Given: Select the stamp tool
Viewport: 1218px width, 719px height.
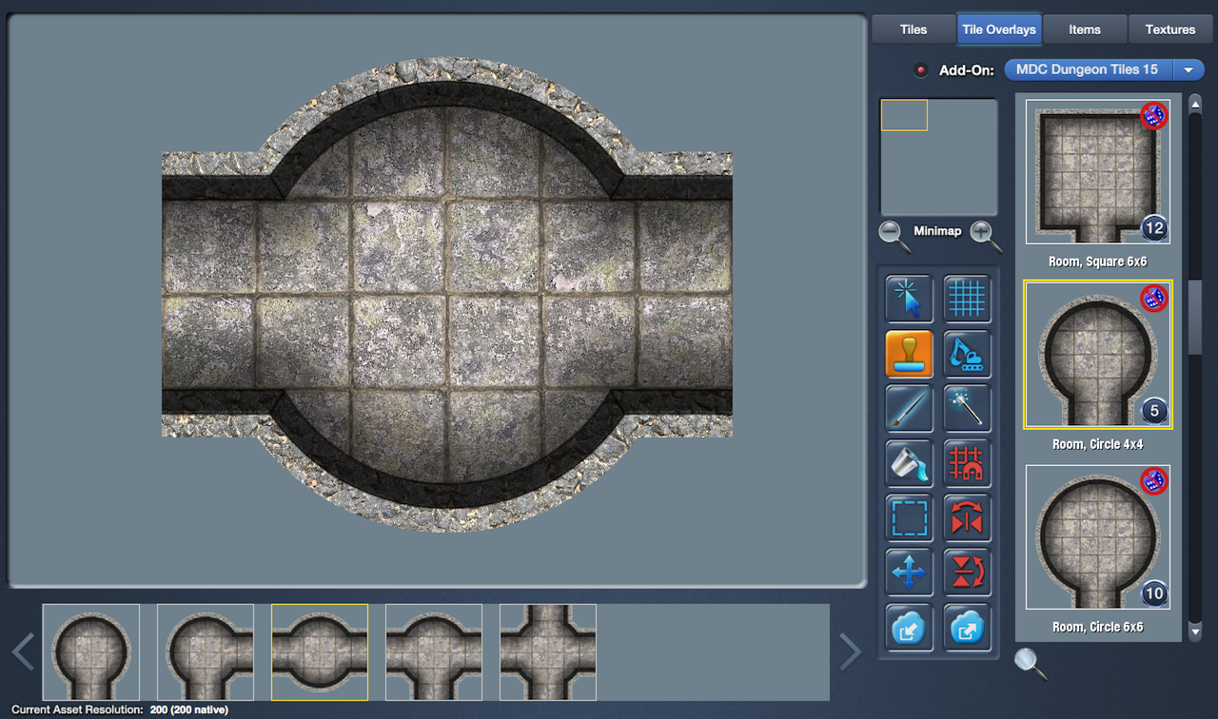Looking at the screenshot, I should tap(909, 354).
